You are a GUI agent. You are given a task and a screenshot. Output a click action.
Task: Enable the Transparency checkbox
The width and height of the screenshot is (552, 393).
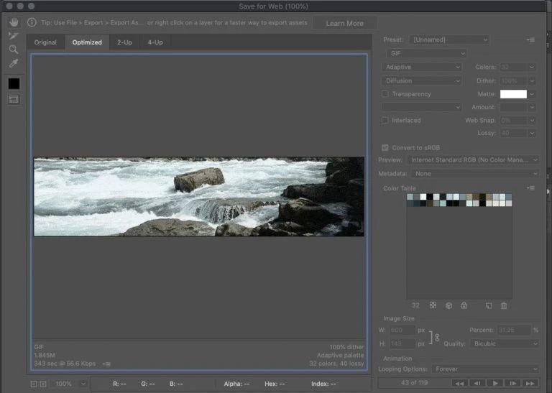point(385,94)
